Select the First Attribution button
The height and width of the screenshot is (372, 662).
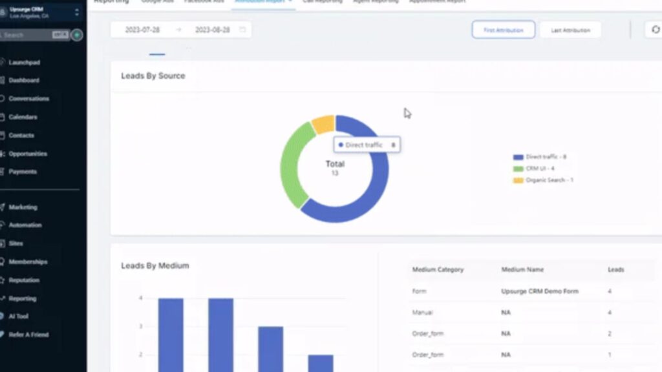(x=503, y=30)
